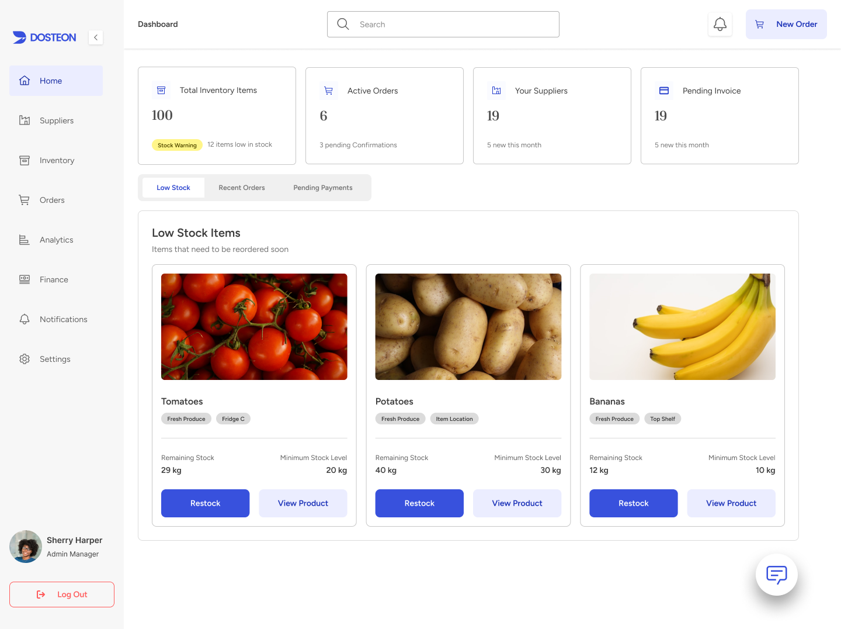Open Settings via the gear icon
841x629 pixels.
(x=24, y=359)
